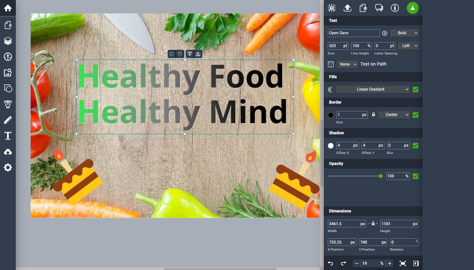Open the chat bubbles icon
The width and height of the screenshot is (474, 270).
click(x=379, y=8)
